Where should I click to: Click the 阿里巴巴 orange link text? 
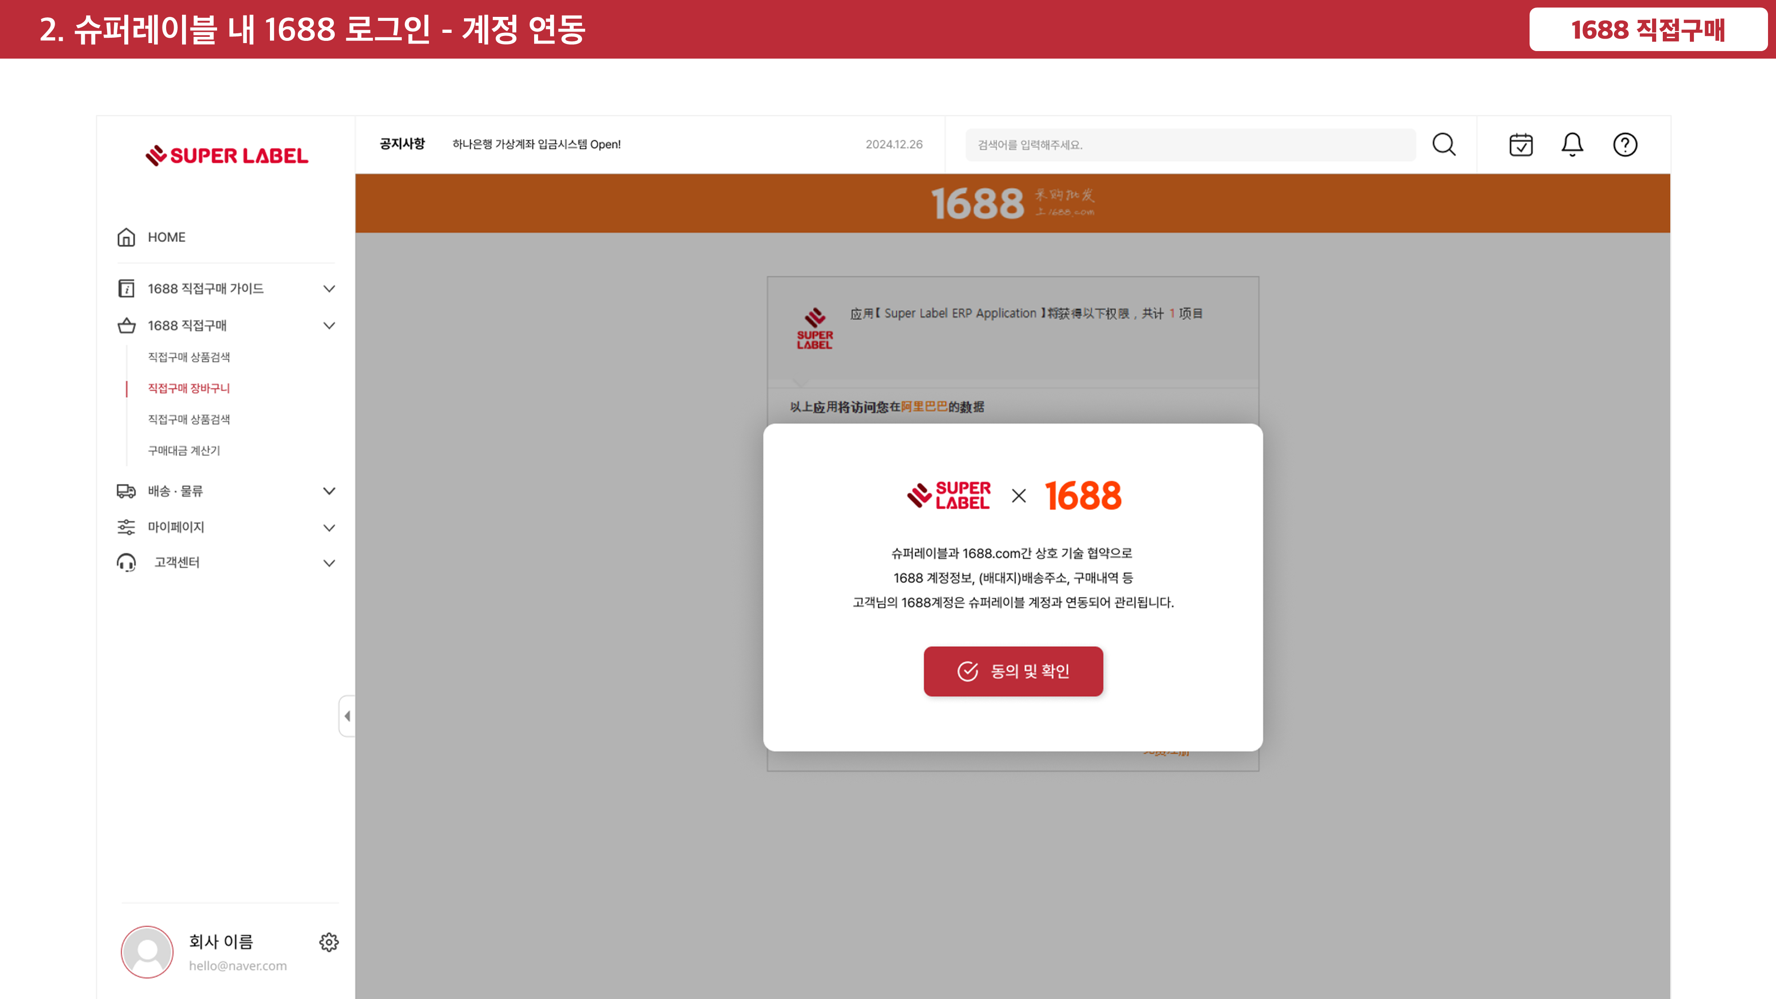pyautogui.click(x=924, y=407)
